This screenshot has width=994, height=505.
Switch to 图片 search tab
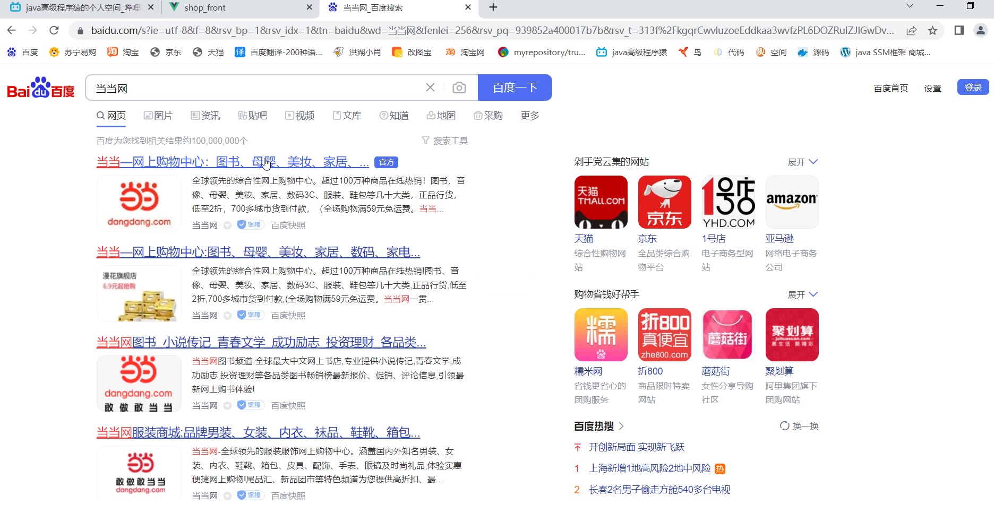158,116
